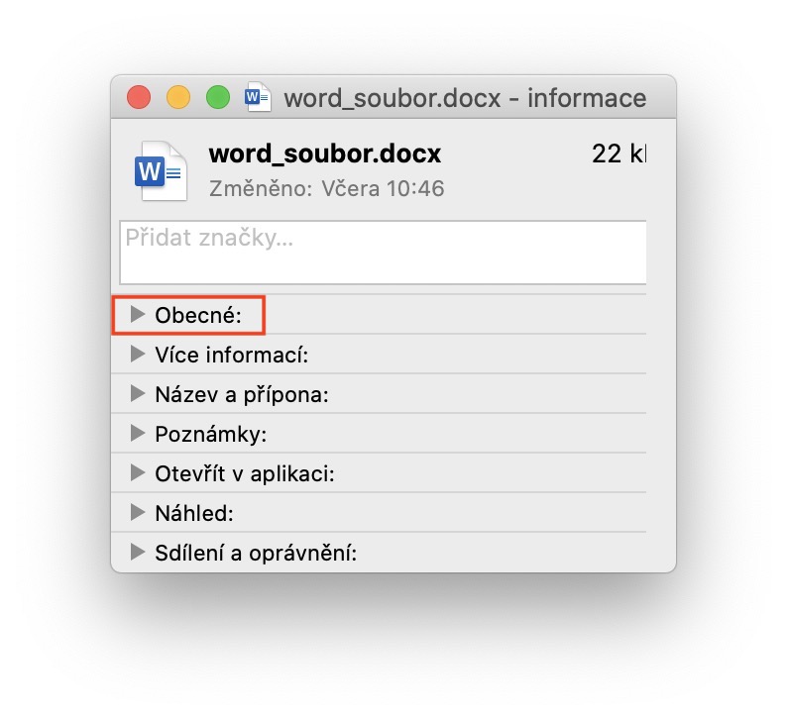
Task: Click the Náhled section label
Action: point(193,514)
